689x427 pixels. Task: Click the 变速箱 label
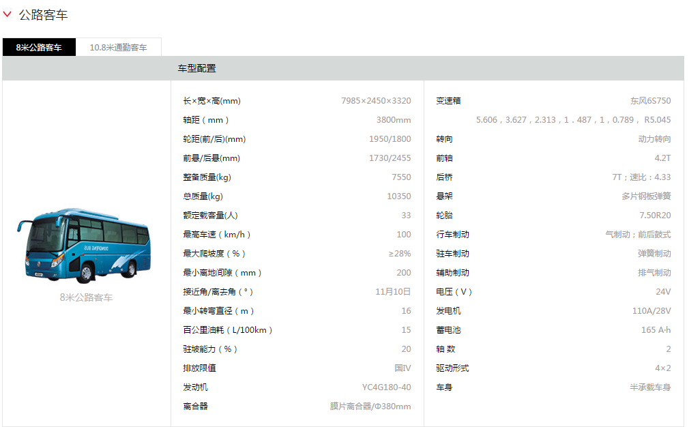click(x=448, y=100)
